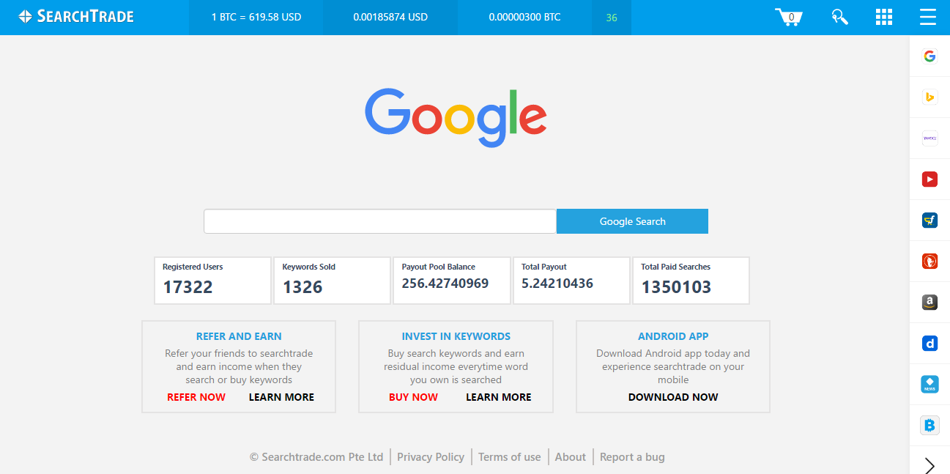Click the 1 BTC = 619.58 USD rate

[256, 17]
